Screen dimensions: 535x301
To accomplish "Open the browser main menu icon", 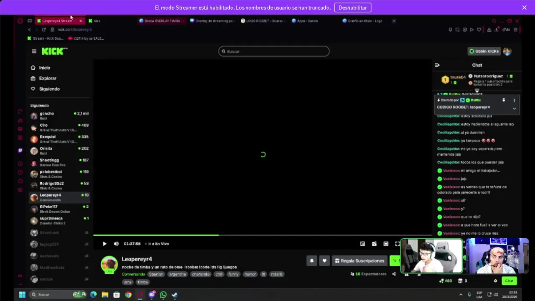I will (515, 30).
